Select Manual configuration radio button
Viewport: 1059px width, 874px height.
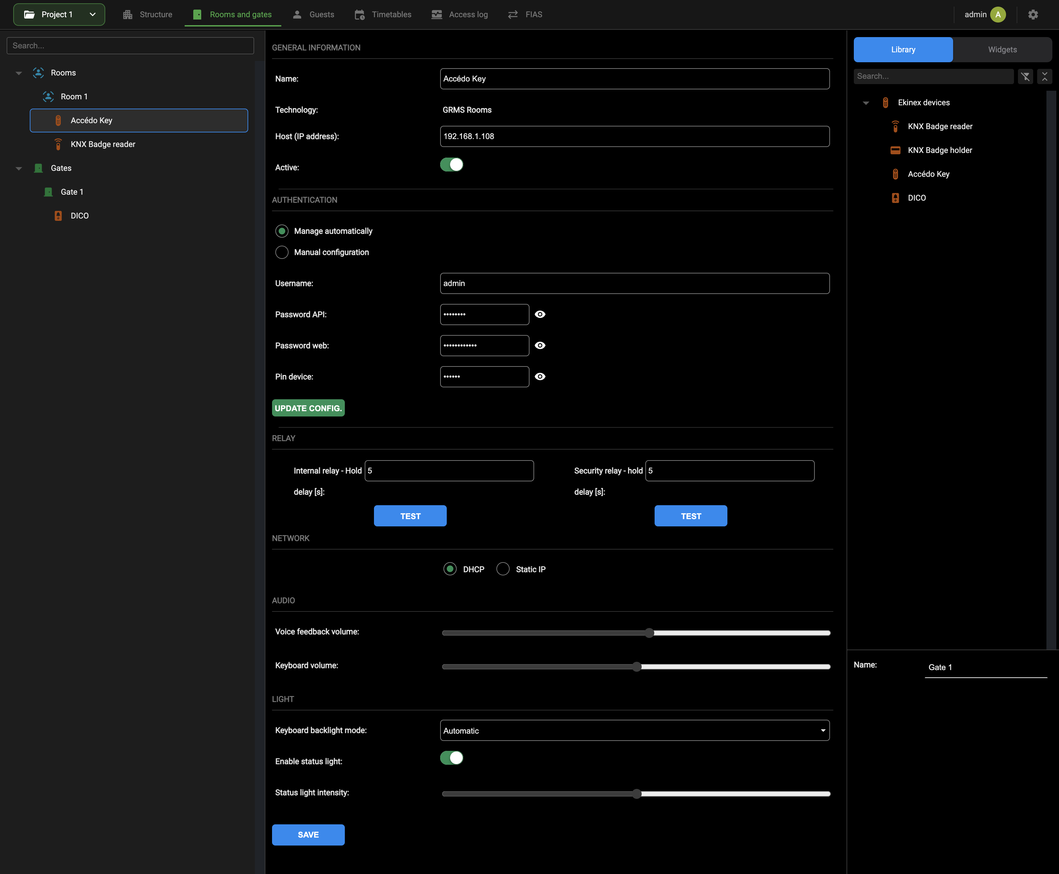(282, 252)
